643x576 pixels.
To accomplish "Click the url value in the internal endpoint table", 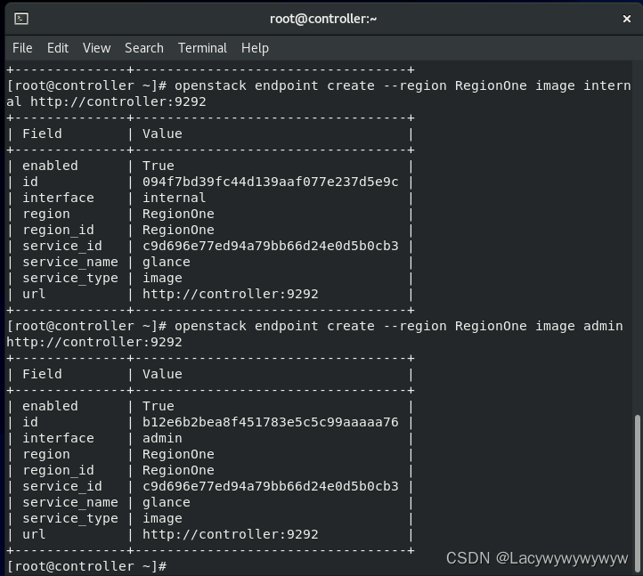I will pyautogui.click(x=230, y=294).
